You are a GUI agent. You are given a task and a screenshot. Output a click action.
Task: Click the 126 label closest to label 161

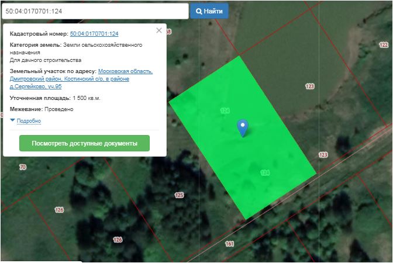(x=118, y=240)
